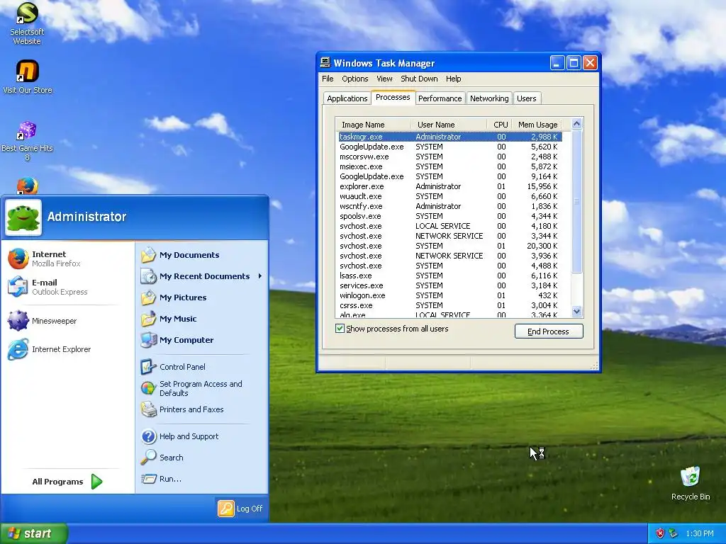Minimize the Windows Task Manager window
726x544 pixels.
coord(557,63)
